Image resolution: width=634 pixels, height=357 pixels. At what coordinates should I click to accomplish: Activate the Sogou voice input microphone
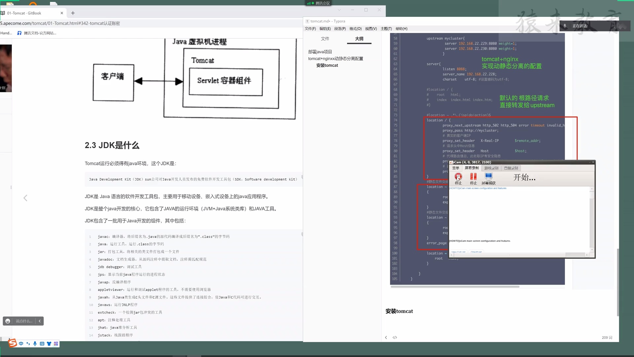click(35, 344)
